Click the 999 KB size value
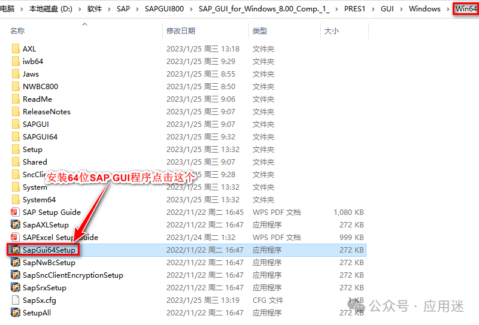 coord(351,238)
